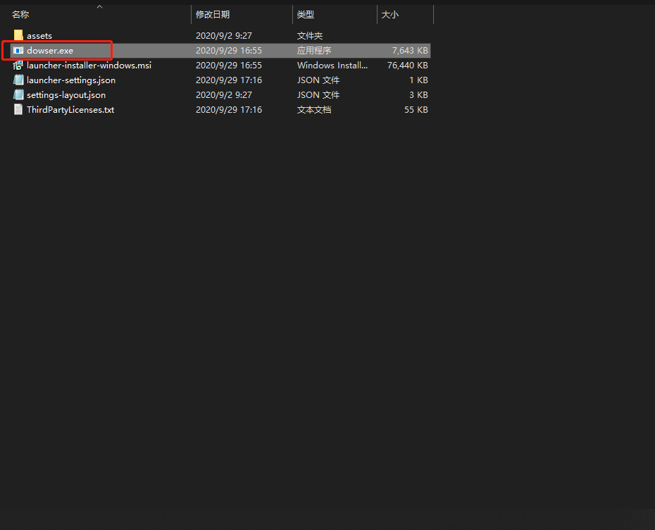
Task: Select settings-layout.json file name
Action: coord(66,95)
